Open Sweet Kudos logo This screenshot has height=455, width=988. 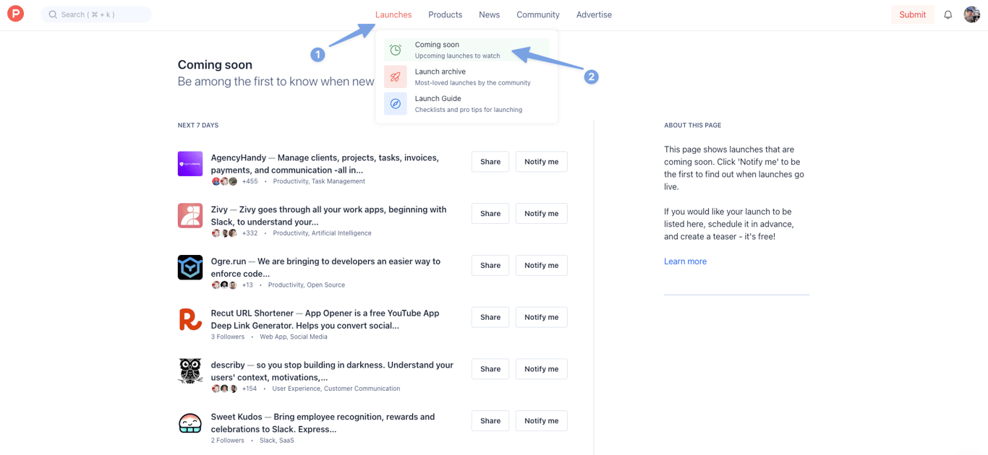(x=190, y=423)
